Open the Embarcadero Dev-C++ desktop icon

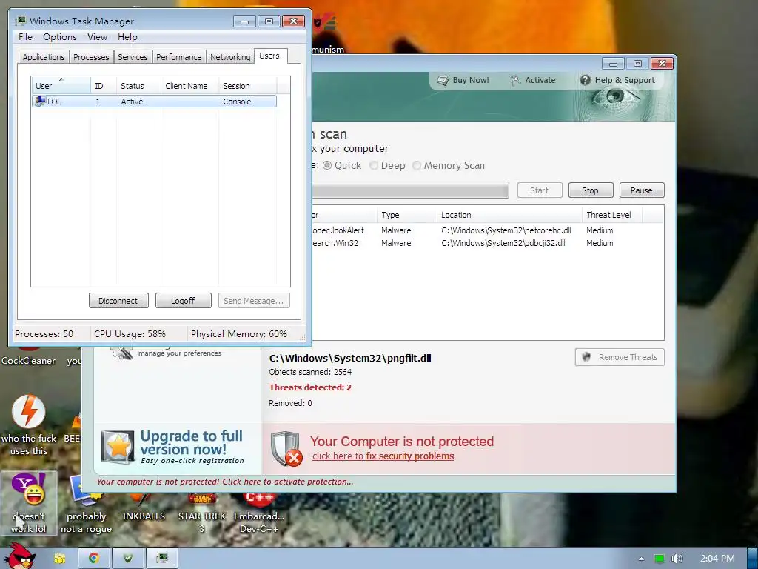[259, 513]
